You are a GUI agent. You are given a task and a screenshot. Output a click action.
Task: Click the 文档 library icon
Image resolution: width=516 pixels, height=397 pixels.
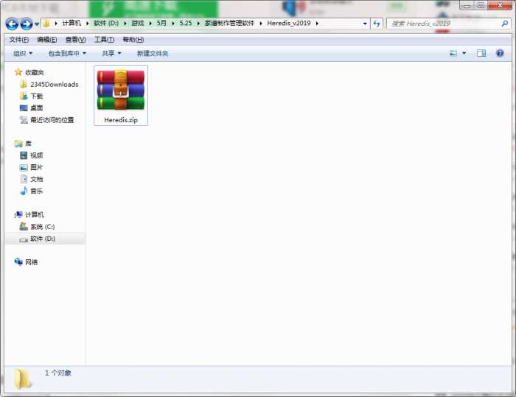(x=24, y=179)
